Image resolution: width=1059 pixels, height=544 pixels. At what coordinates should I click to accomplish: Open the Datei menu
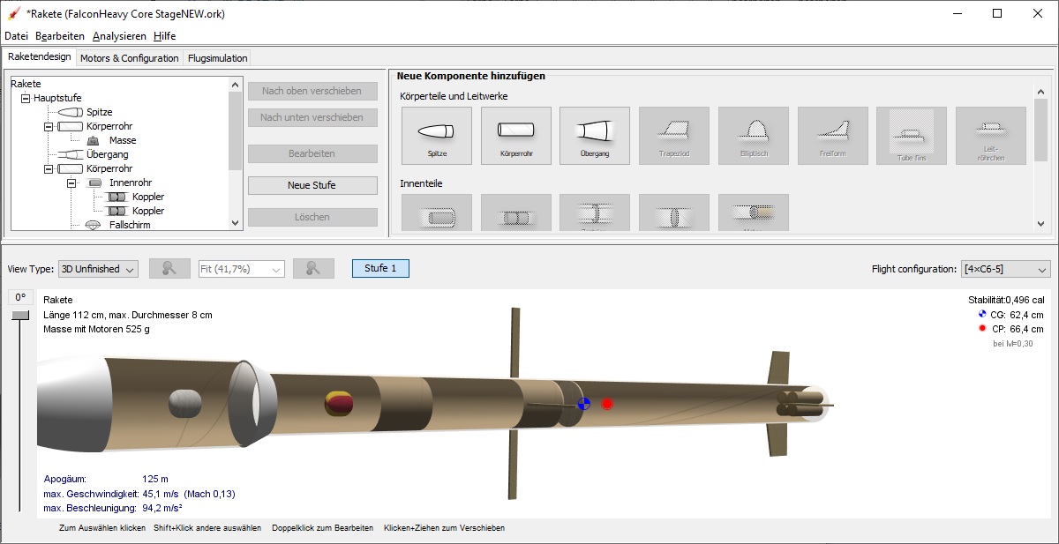tap(17, 36)
